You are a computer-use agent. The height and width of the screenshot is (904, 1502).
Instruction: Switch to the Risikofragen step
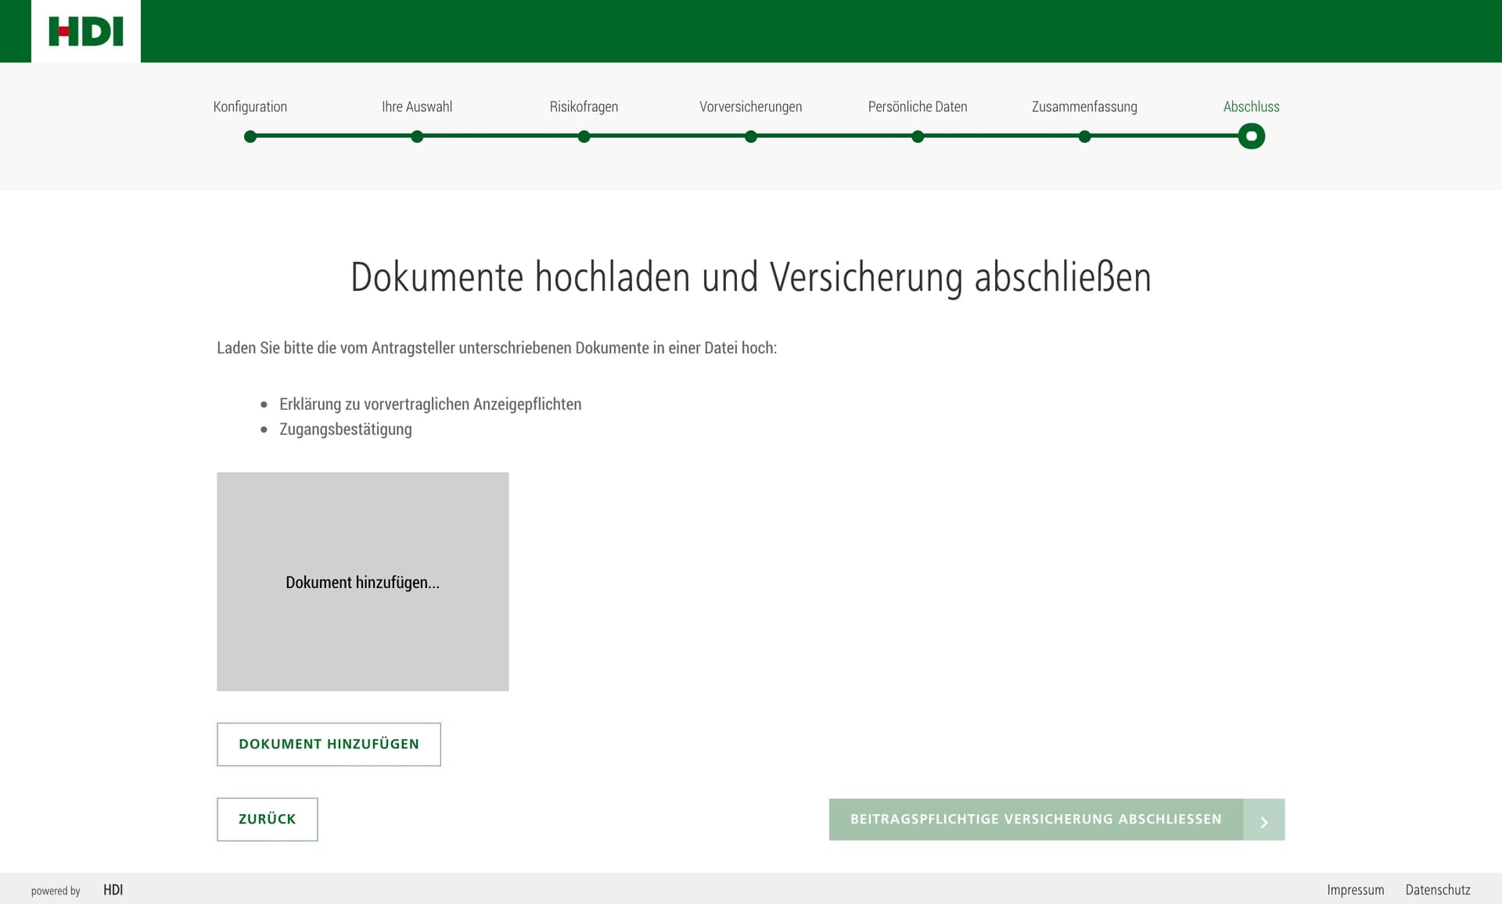(x=584, y=106)
